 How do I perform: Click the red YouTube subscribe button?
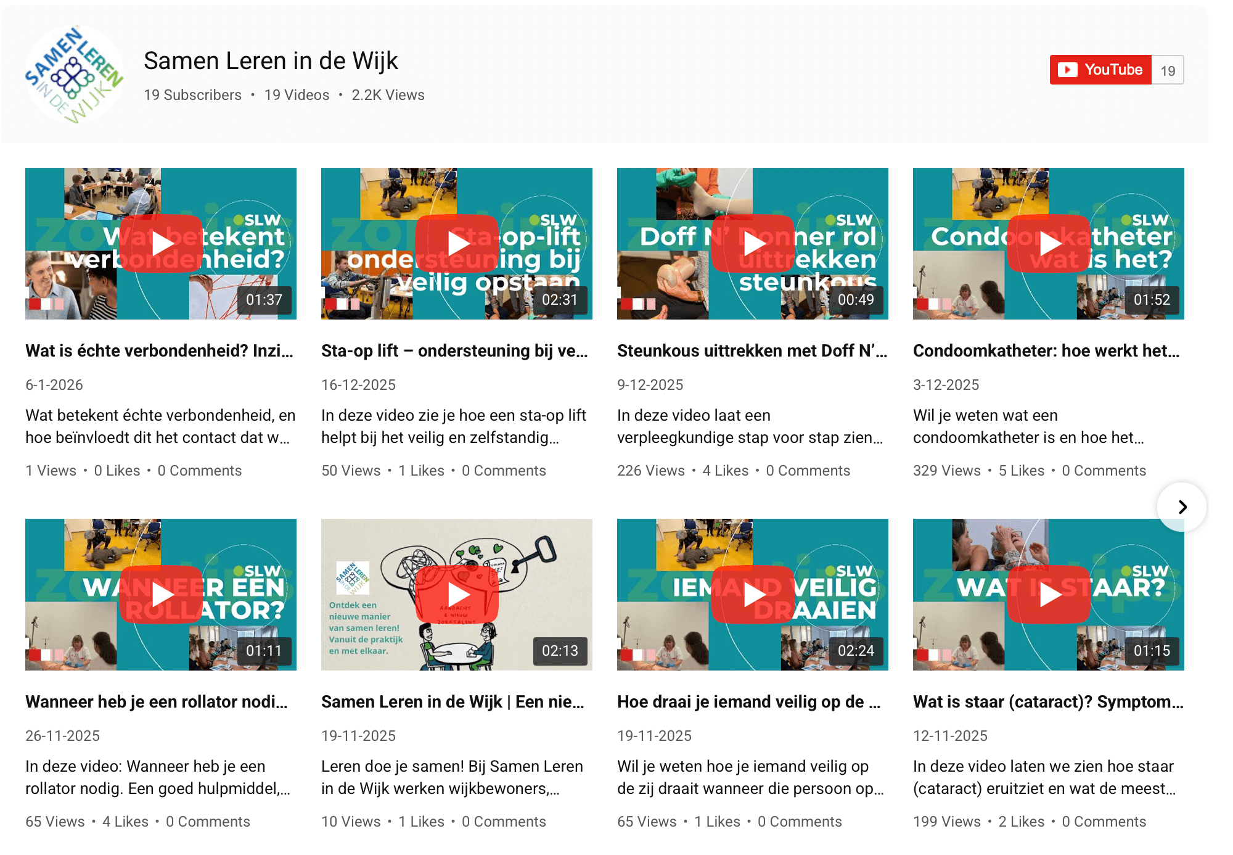pyautogui.click(x=1100, y=70)
